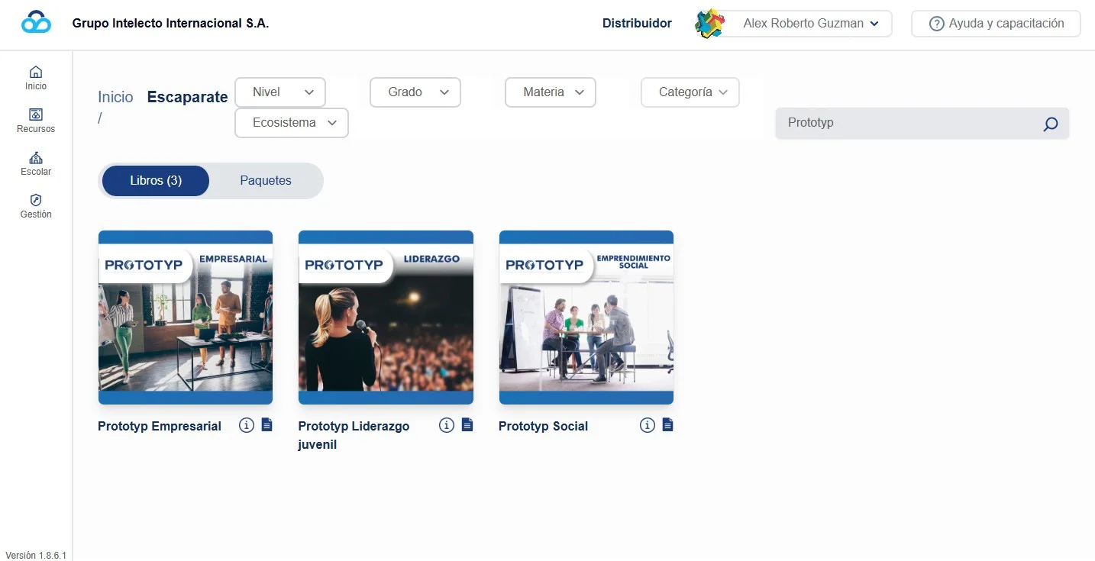
Task: Go to Inicio in the sidebar
Action: [36, 78]
